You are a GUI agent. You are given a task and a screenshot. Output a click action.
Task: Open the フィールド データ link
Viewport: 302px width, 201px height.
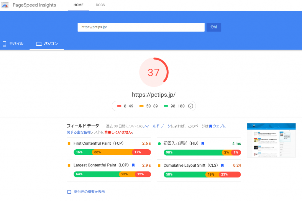coord(157,126)
